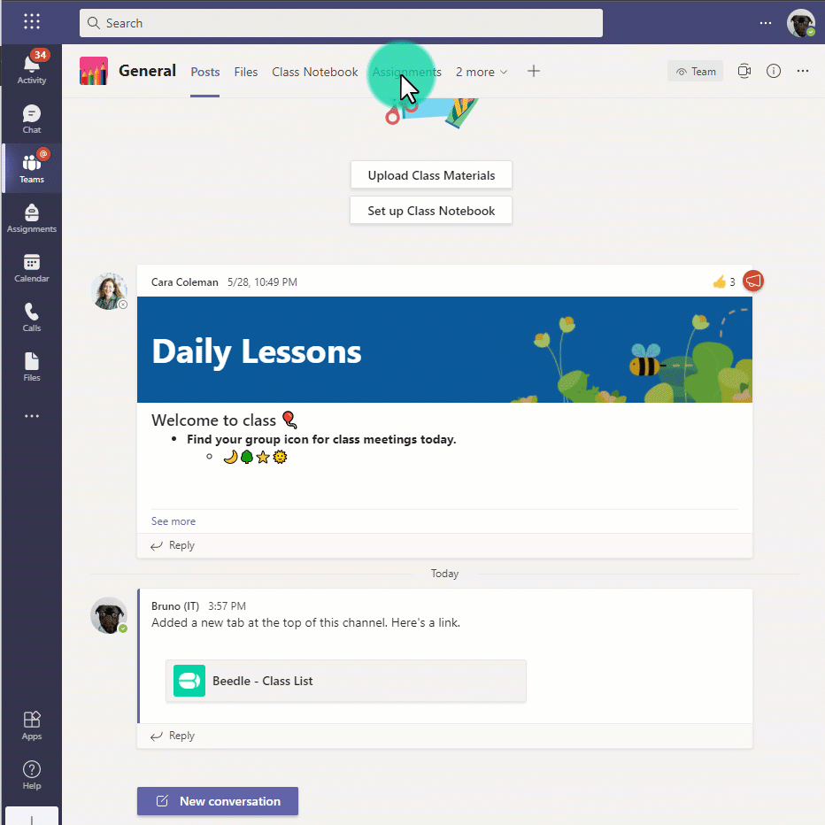Click Bruno (IT) avatar on post

pyautogui.click(x=109, y=615)
